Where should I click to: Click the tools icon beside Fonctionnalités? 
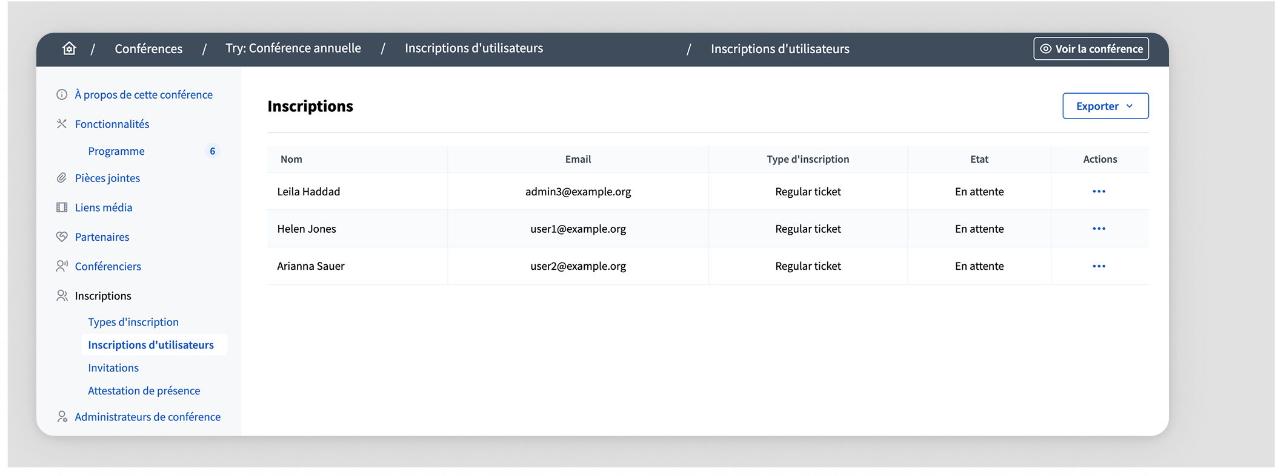click(x=62, y=124)
